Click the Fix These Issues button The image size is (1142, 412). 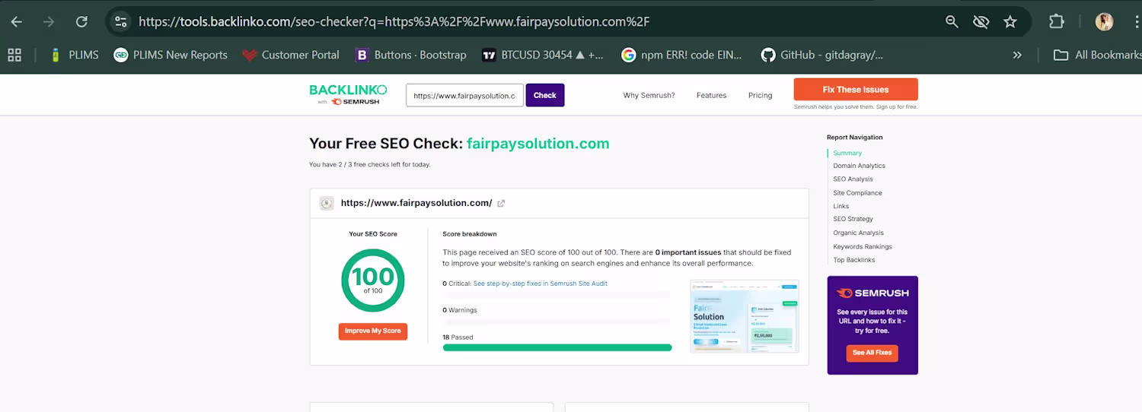click(856, 90)
